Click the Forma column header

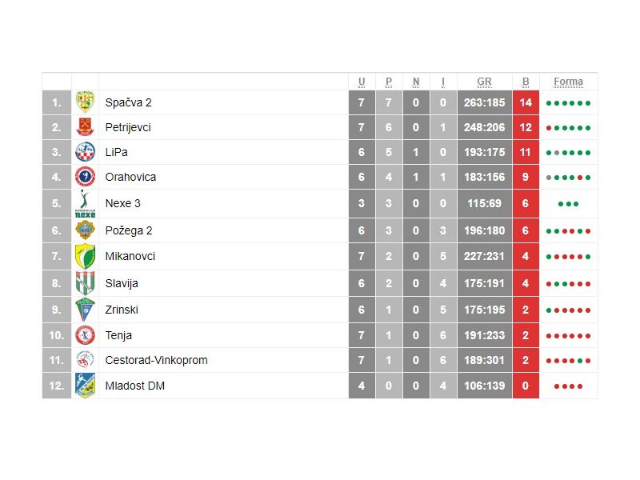pos(568,82)
